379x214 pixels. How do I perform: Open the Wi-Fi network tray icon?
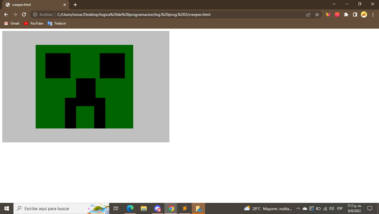click(325, 208)
